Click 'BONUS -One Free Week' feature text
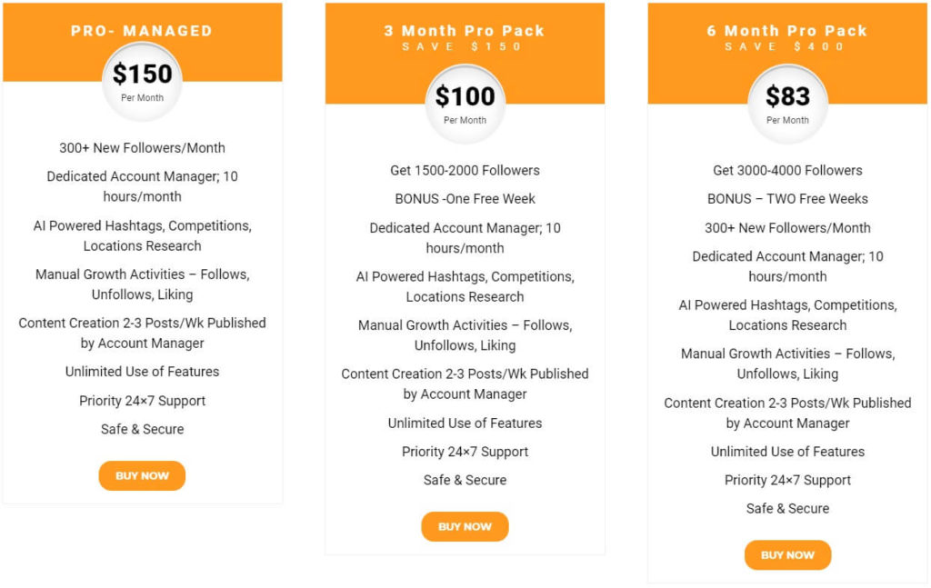Viewport: 931px width, 588px height. point(465,199)
